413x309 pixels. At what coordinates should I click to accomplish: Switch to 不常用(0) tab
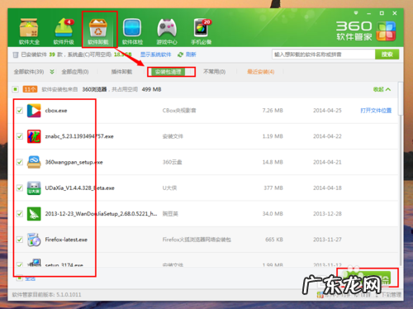(x=214, y=72)
